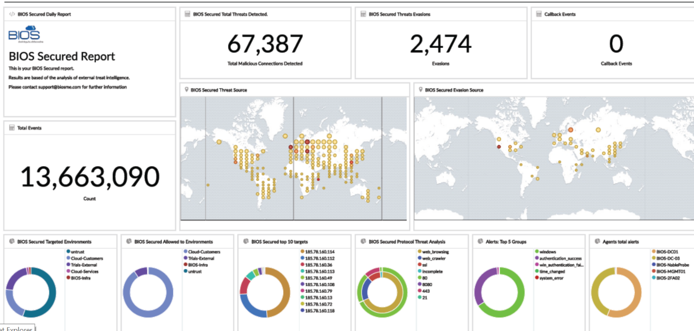
Task: Select 185.78.160.36 in top 10 targets legend
Action: 316,265
